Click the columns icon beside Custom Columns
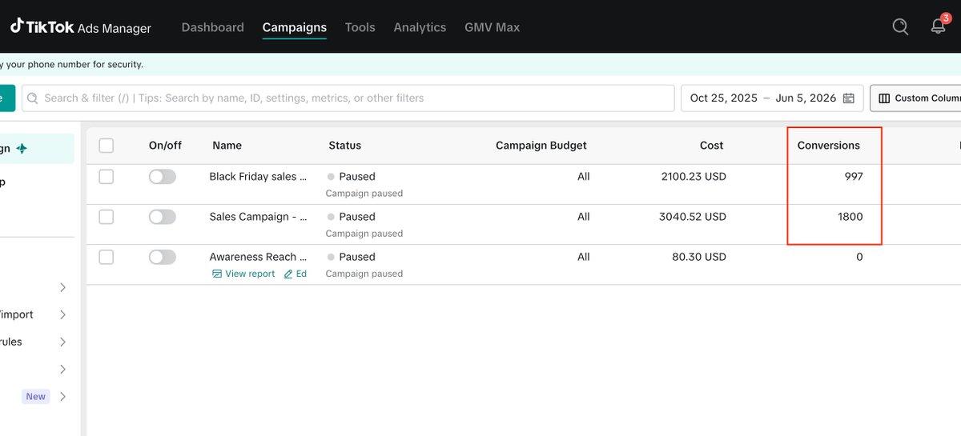This screenshot has height=436, width=961. point(884,98)
